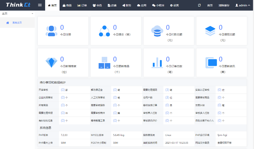Screen dimensions: 254x149
Task: Click the blue user icon for 今日注册
Action: (51, 31)
